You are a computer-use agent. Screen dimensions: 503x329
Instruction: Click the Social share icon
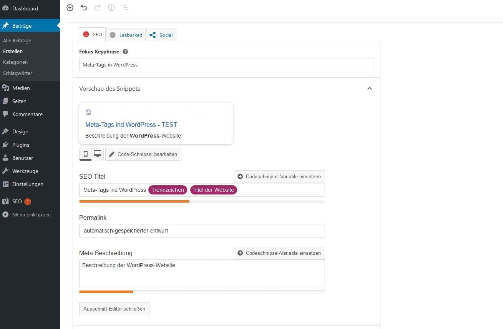click(153, 35)
